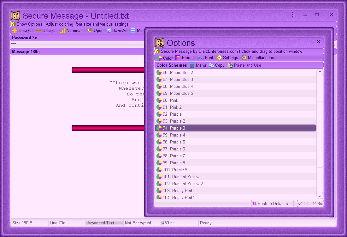347x237 pixels.
Task: Choose the 100. Purple 9 scheme text
Action: click(x=175, y=170)
